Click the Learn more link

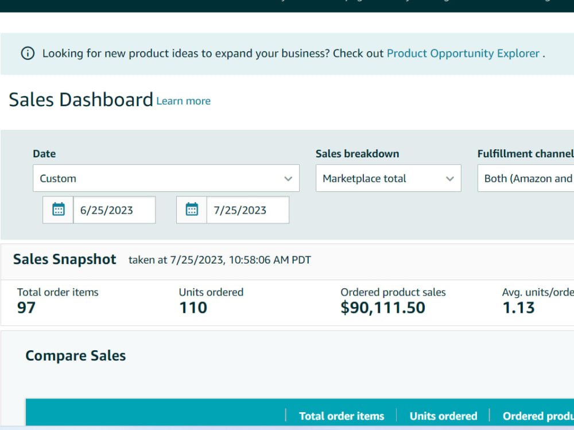[x=184, y=101]
